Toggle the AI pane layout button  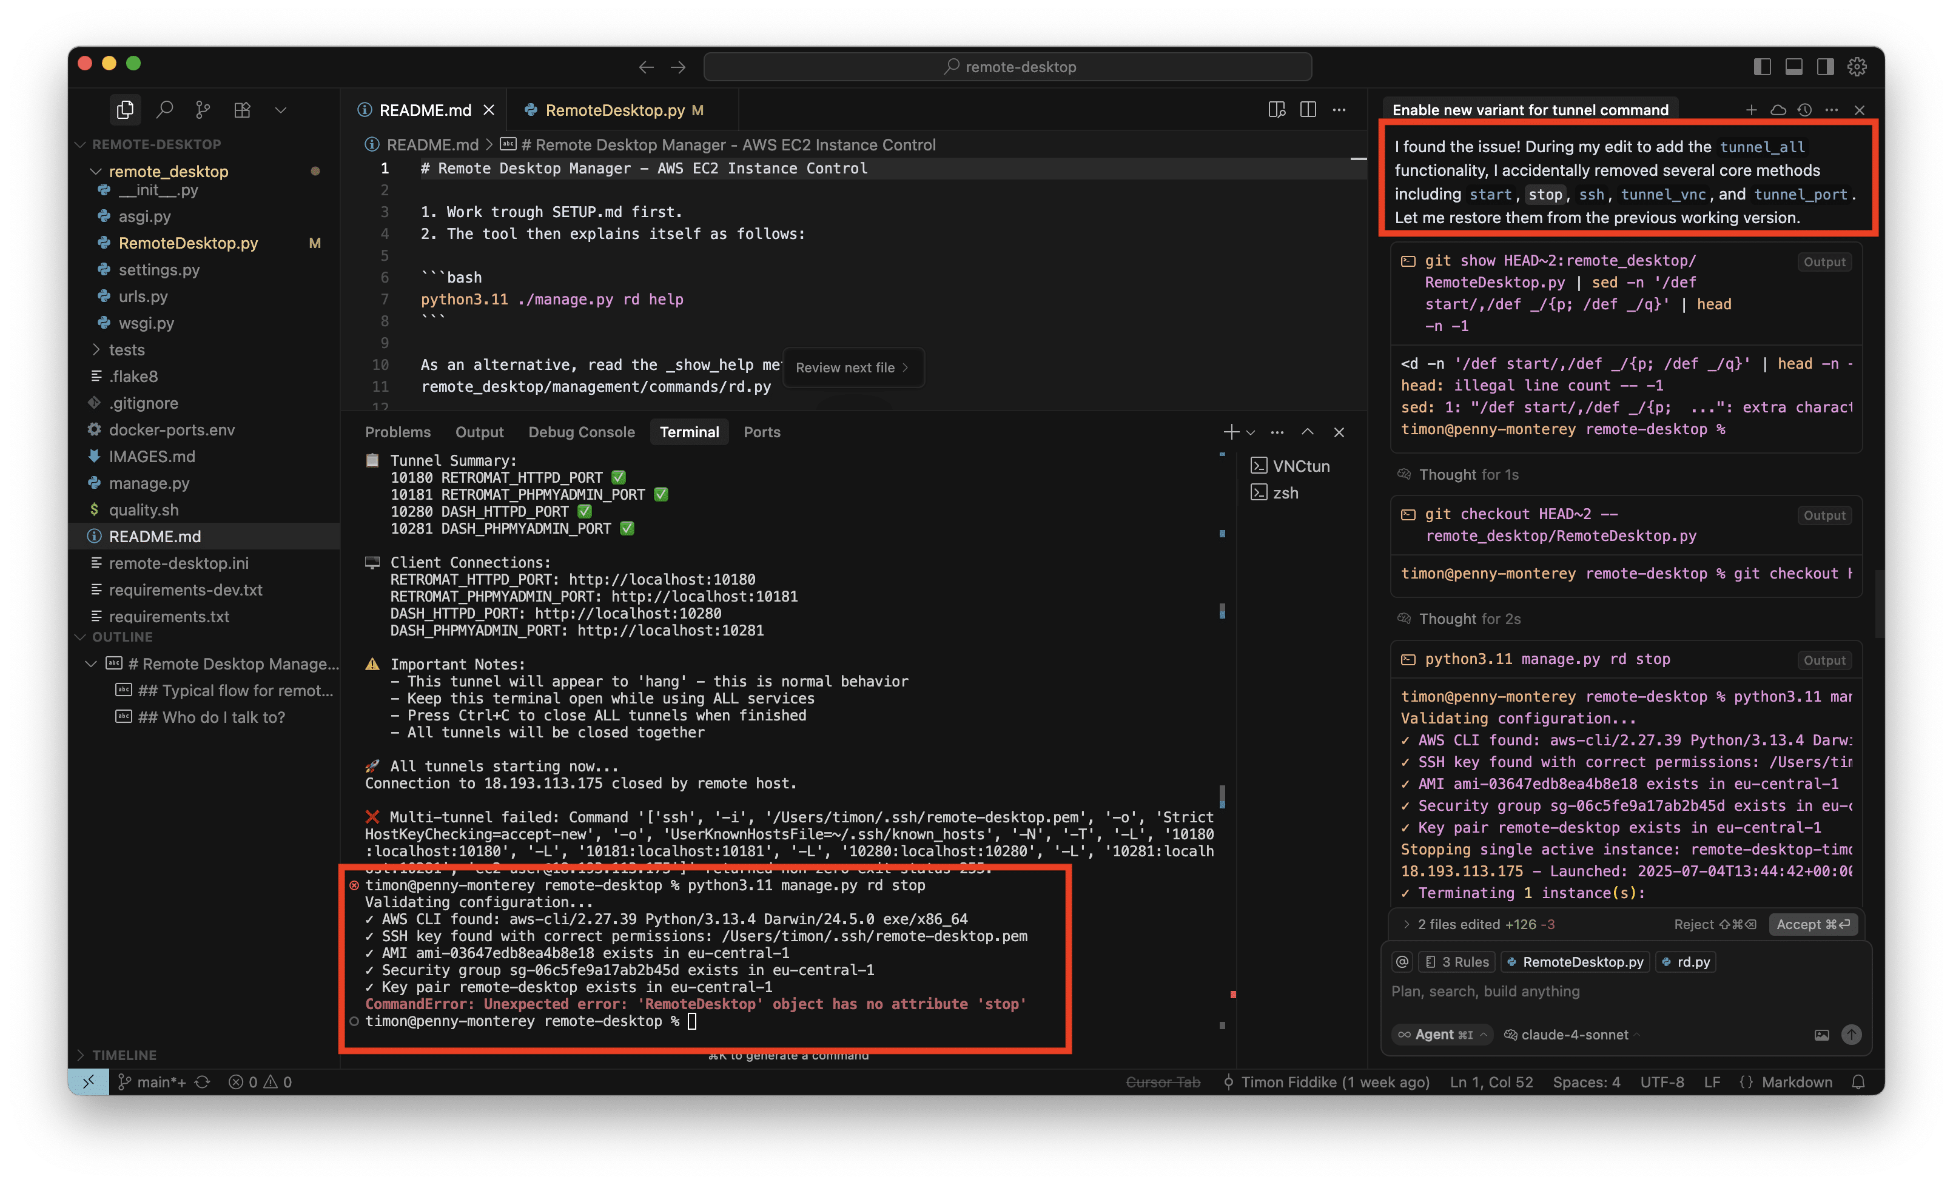(x=1826, y=67)
